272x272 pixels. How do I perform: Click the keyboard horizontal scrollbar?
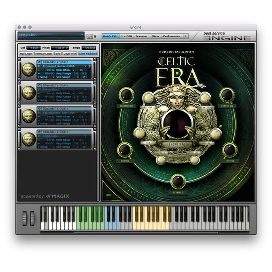pyautogui.click(x=146, y=232)
